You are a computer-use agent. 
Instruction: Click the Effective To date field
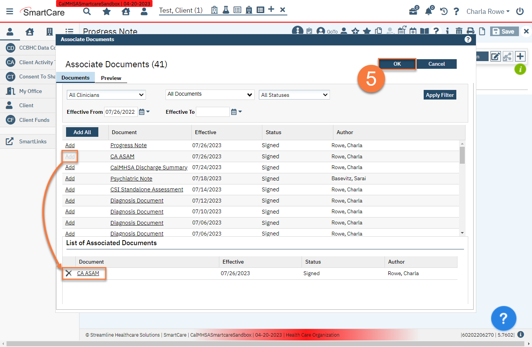point(212,112)
